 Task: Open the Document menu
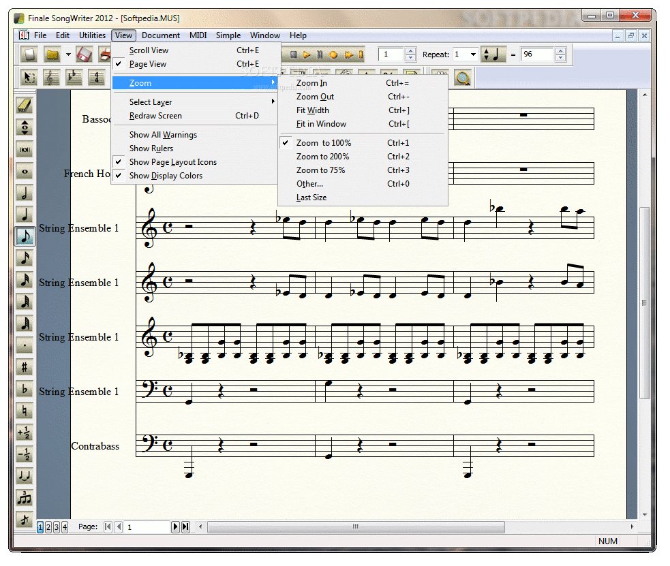[161, 35]
